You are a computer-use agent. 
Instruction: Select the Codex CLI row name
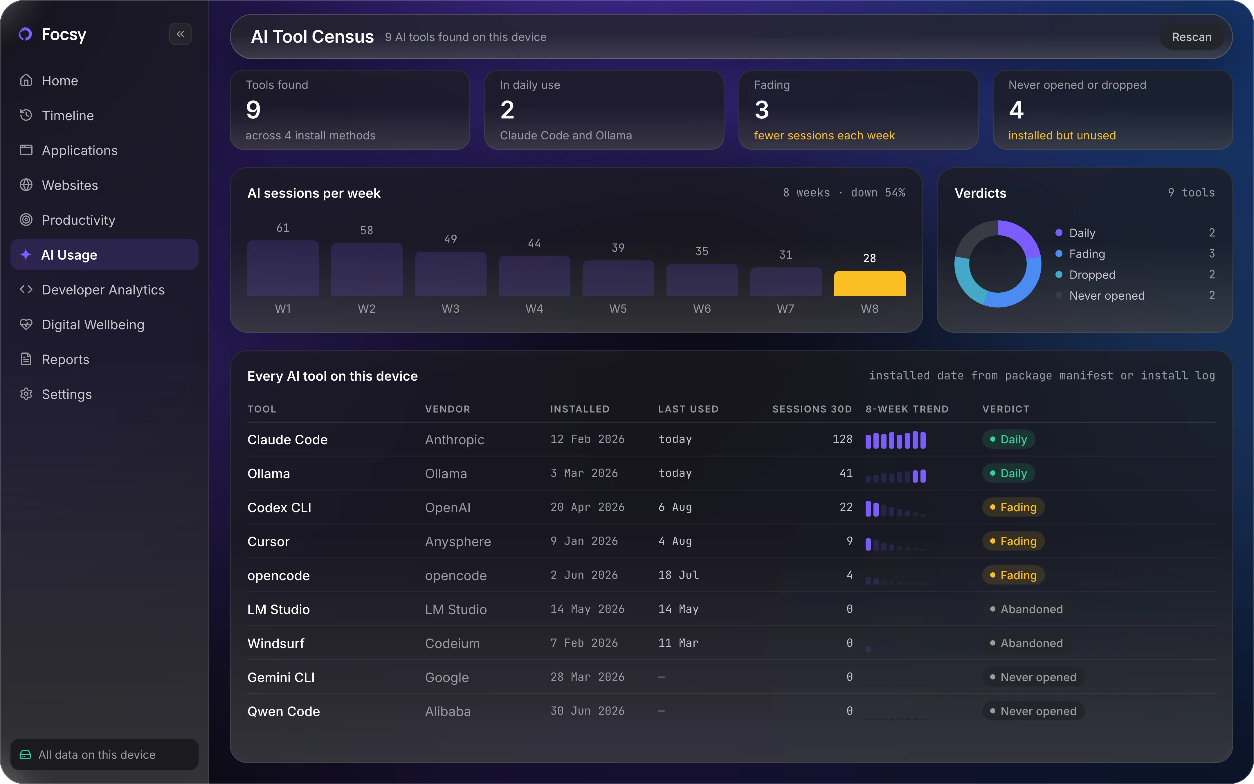click(279, 507)
